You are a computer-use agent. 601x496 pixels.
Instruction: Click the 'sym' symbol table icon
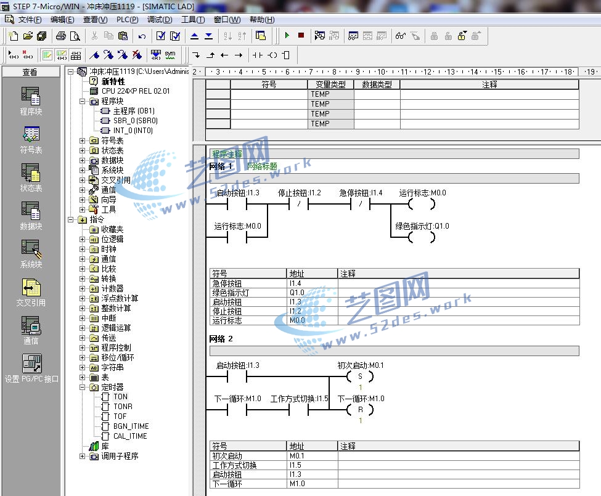[x=170, y=55]
